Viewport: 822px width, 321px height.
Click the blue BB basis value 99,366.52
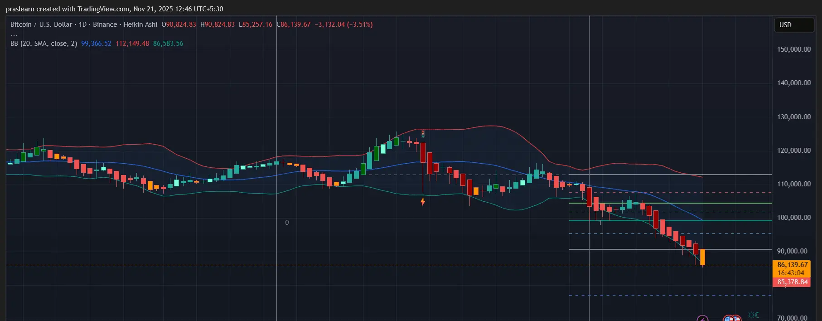(x=96, y=44)
